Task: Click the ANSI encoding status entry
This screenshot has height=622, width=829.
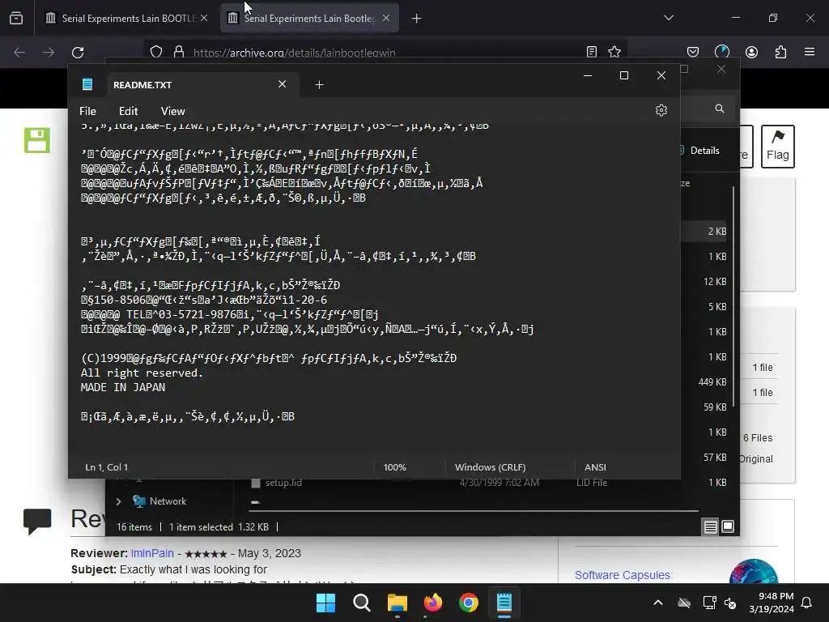Action: 595,467
